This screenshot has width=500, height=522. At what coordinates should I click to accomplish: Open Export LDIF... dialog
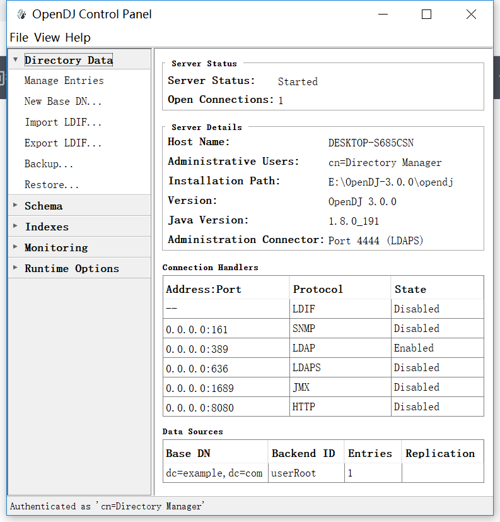click(x=63, y=143)
